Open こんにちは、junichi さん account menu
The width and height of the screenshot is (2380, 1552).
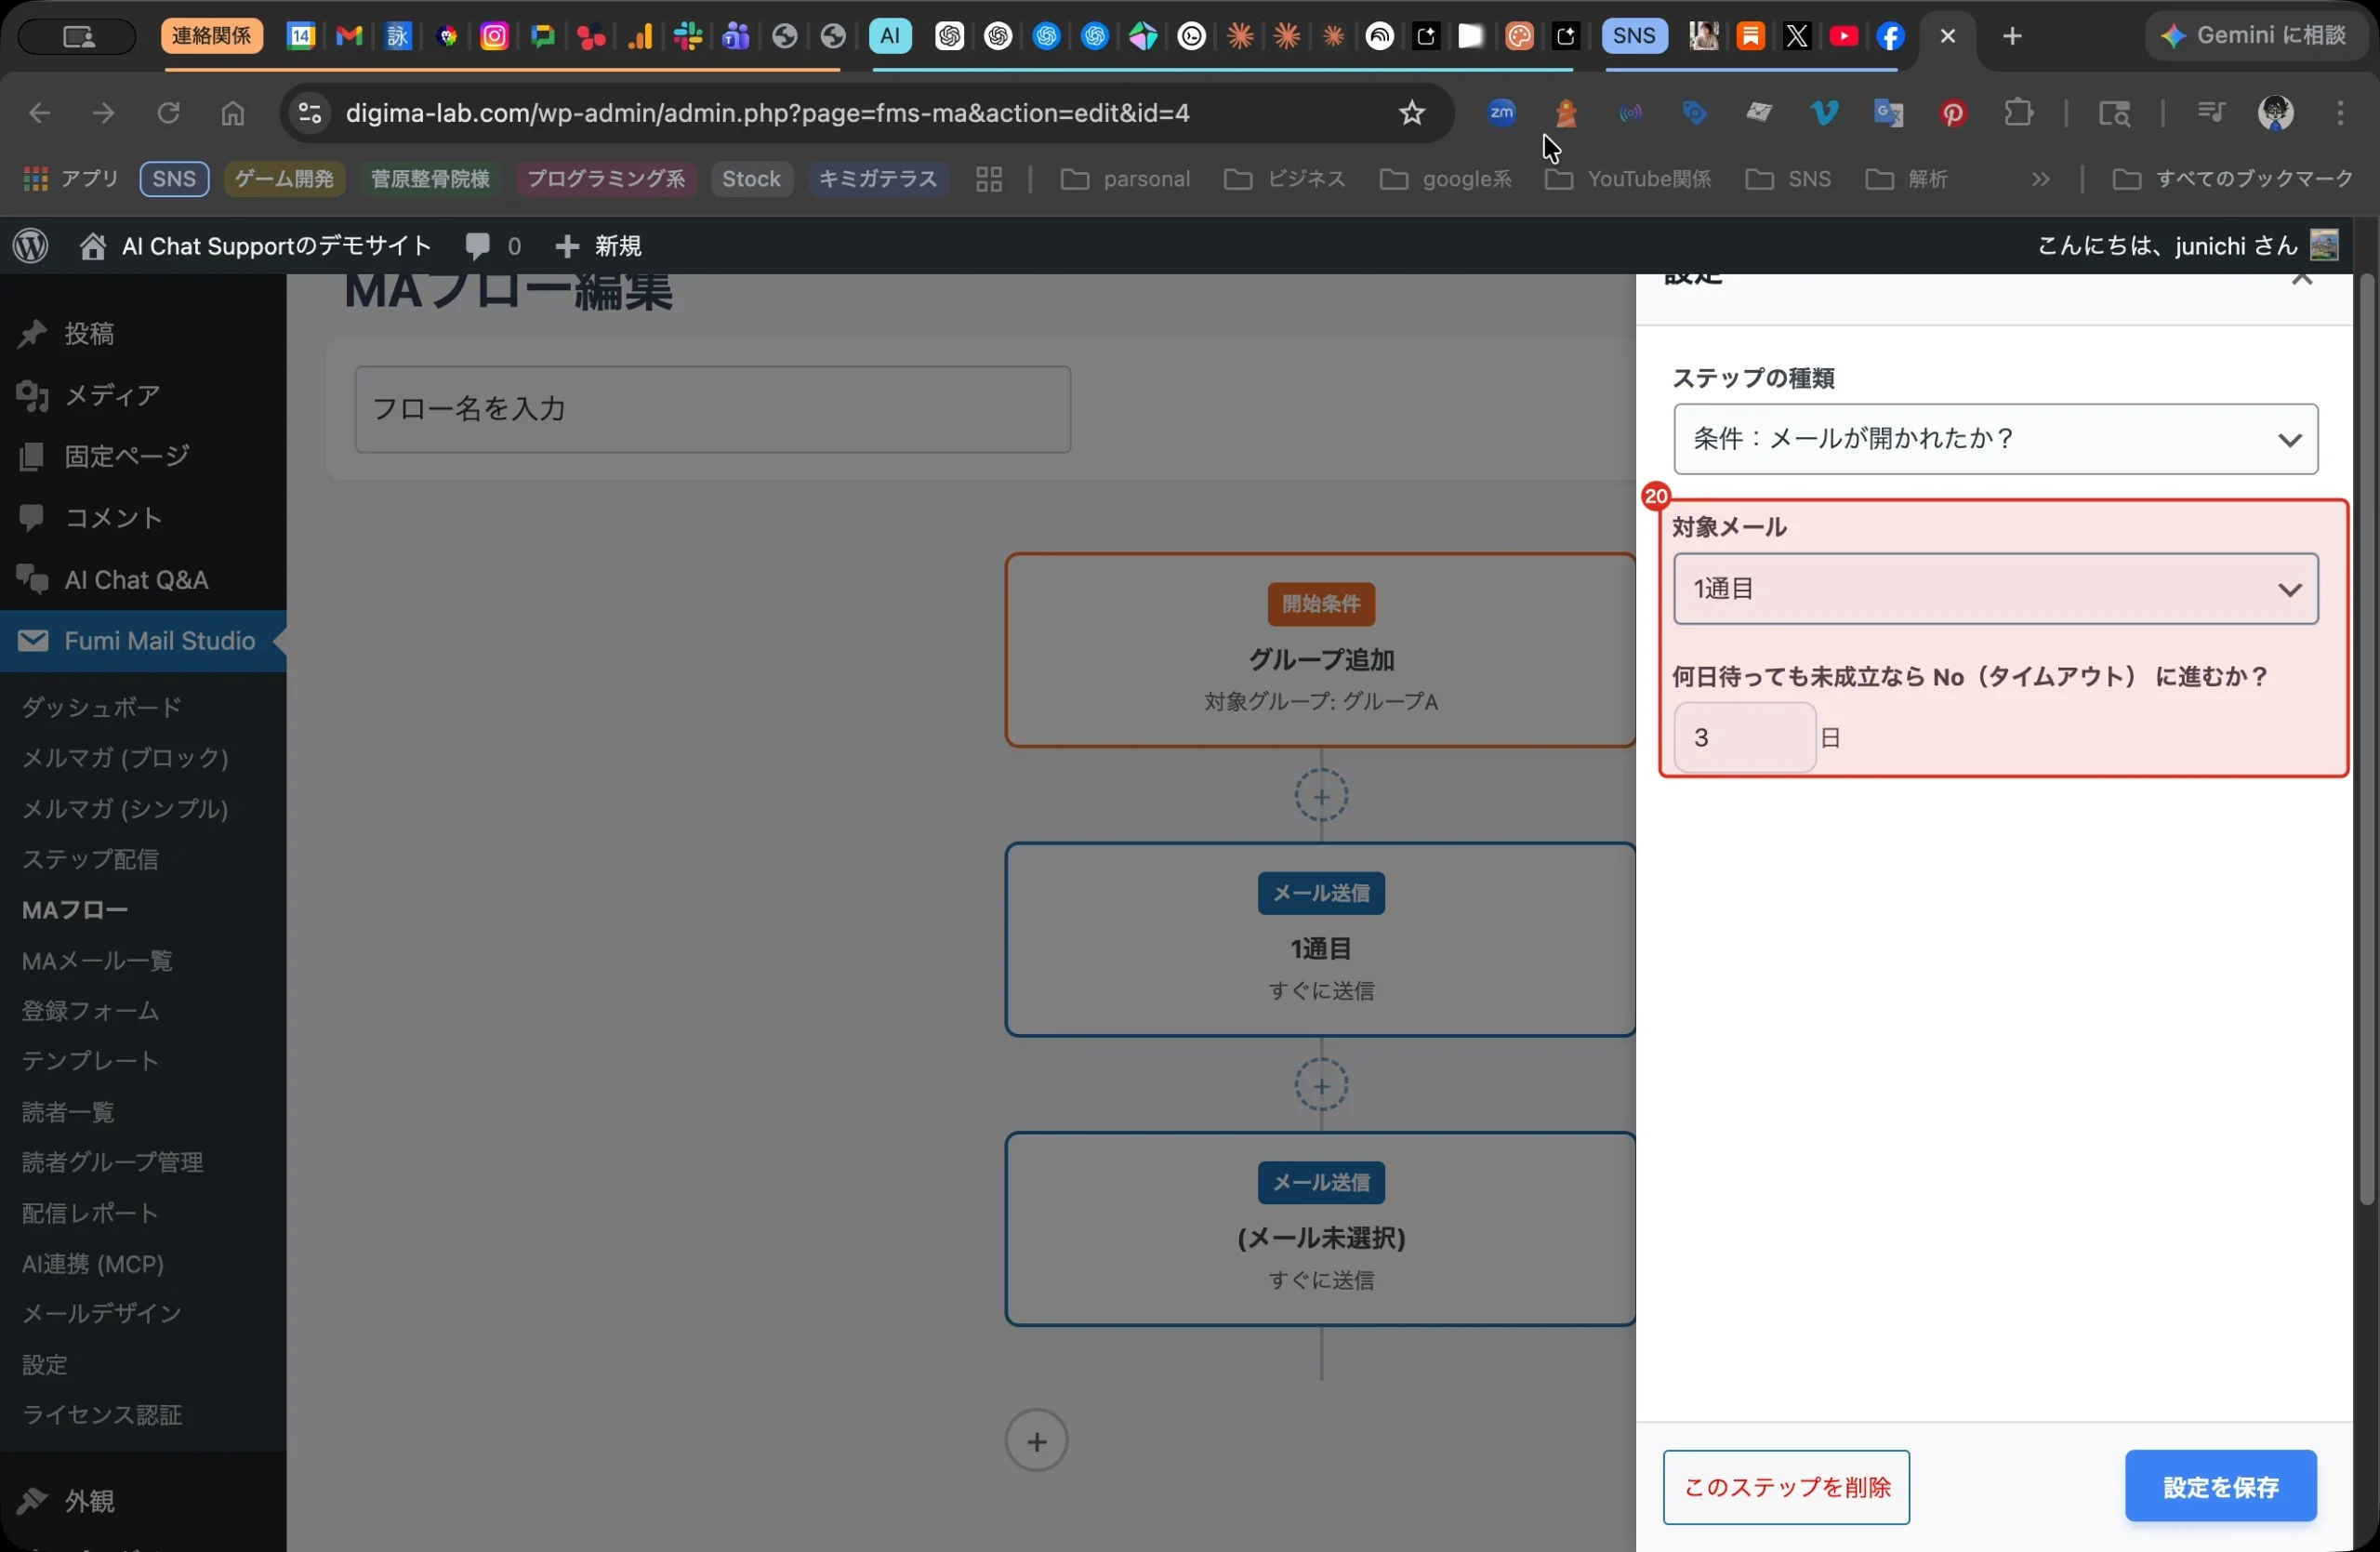(2187, 246)
